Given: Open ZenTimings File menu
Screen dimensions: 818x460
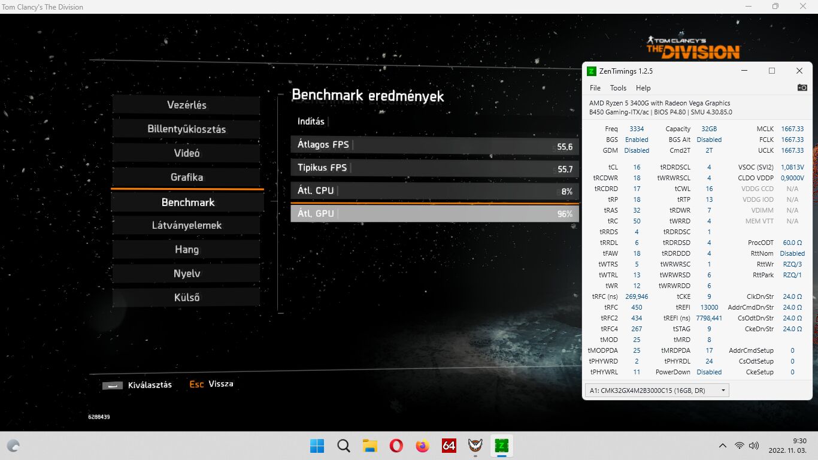Looking at the screenshot, I should [595, 87].
